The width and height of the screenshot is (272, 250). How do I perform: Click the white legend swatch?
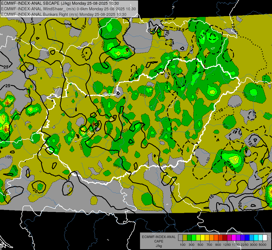[x=265, y=237]
